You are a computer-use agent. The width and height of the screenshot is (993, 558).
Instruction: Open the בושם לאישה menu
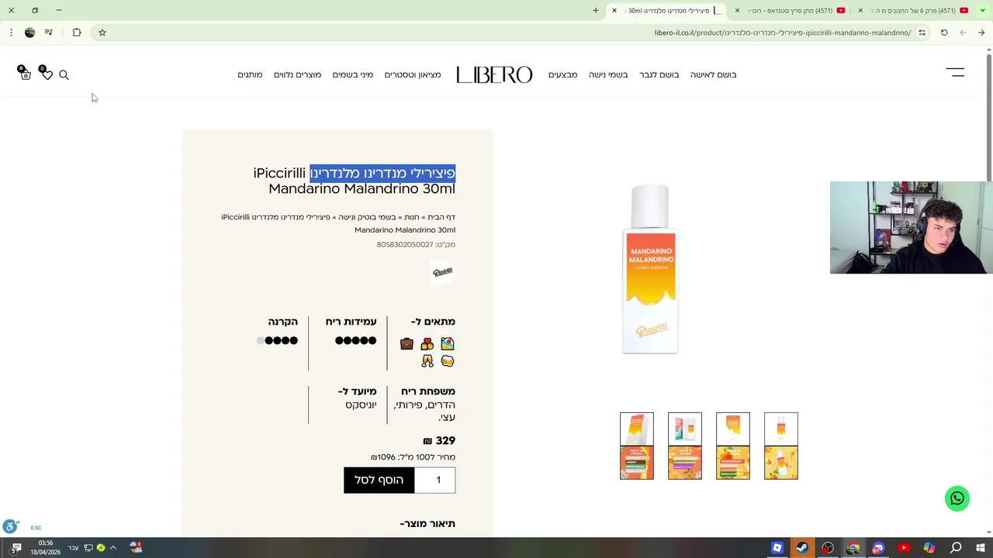713,74
